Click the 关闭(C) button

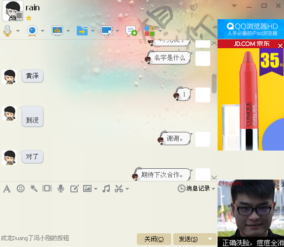point(154,239)
